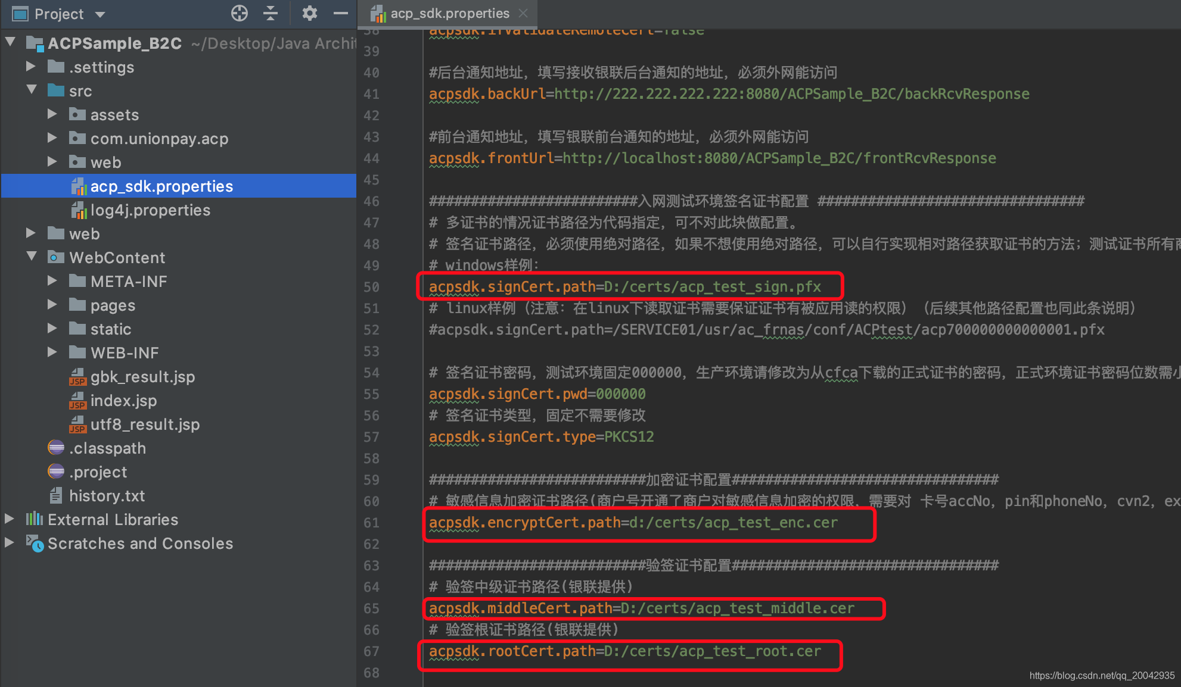The image size is (1181, 687).
Task: Expand the WEB-INF folder arrow
Action: [52, 352]
